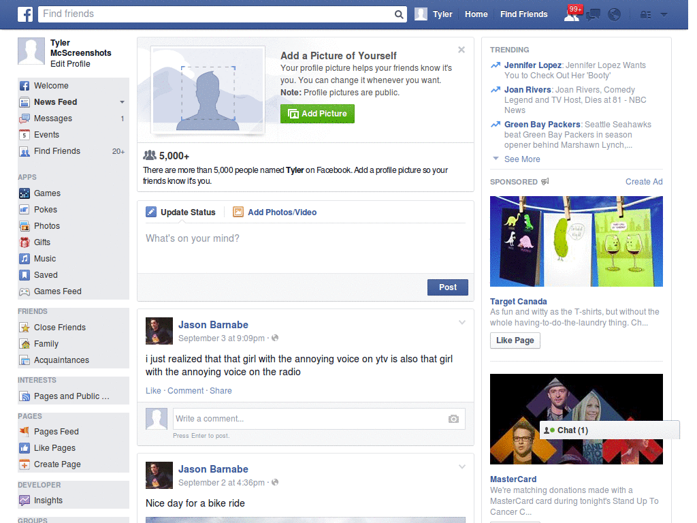This screenshot has height=523, width=697.
Task: Click the Pages Feed icon
Action: click(x=25, y=431)
